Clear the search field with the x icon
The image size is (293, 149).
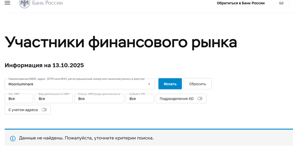tap(149, 84)
